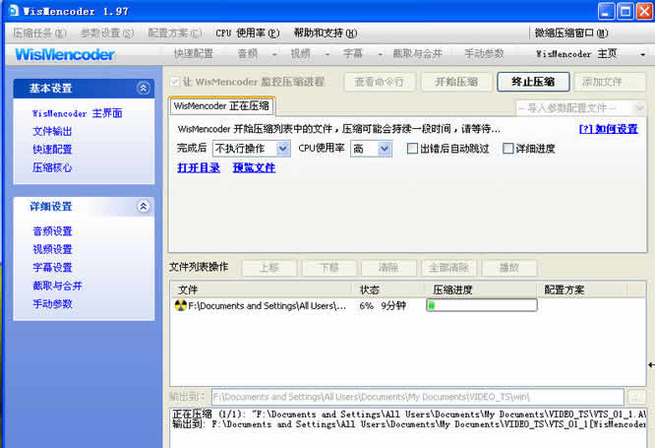Click the 下移 file list button
The height and width of the screenshot is (448, 655).
(329, 268)
